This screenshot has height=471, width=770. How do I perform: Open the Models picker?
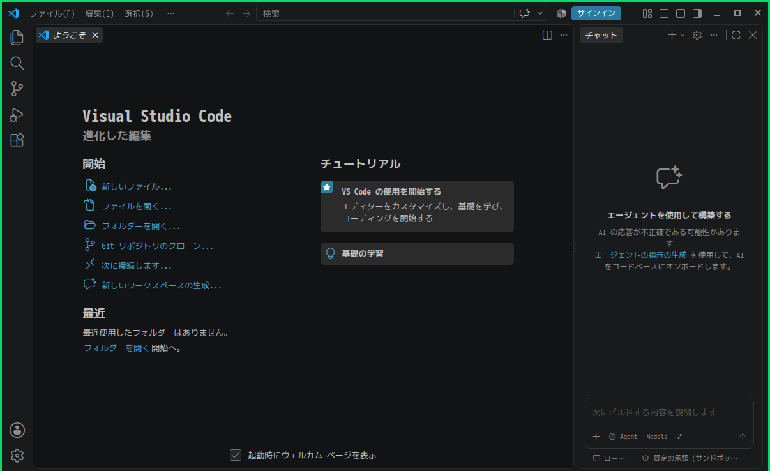tap(656, 437)
